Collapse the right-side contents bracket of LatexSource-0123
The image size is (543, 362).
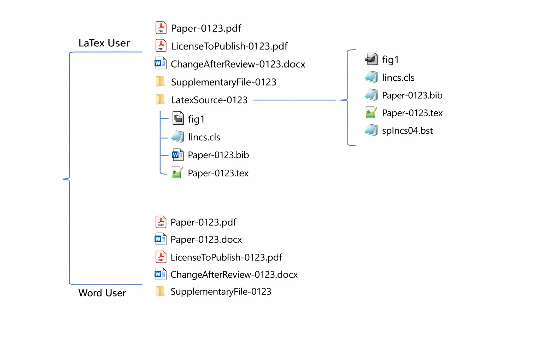click(x=351, y=98)
